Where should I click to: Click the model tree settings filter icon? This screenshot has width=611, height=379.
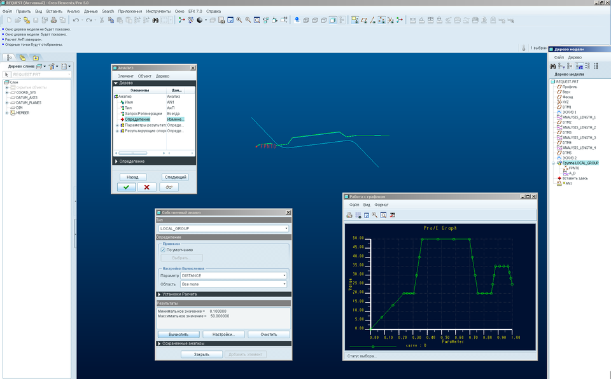[x=561, y=66]
